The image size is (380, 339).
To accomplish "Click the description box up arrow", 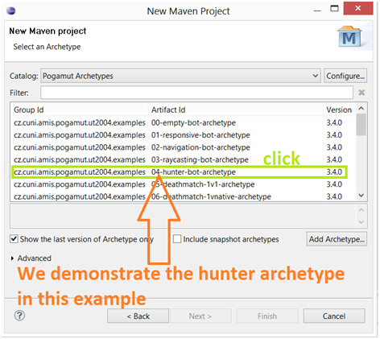I will point(361,210).
